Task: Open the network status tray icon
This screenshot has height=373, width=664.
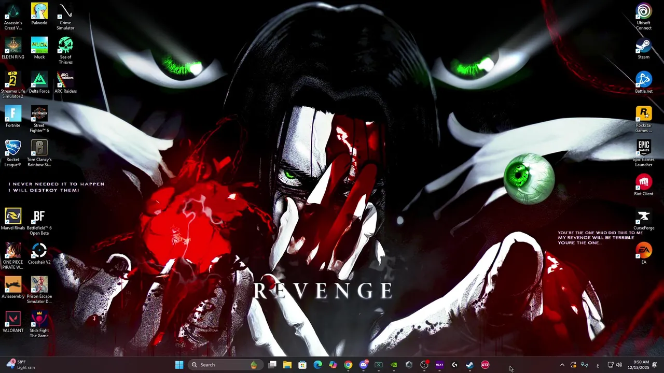Action: pos(611,365)
